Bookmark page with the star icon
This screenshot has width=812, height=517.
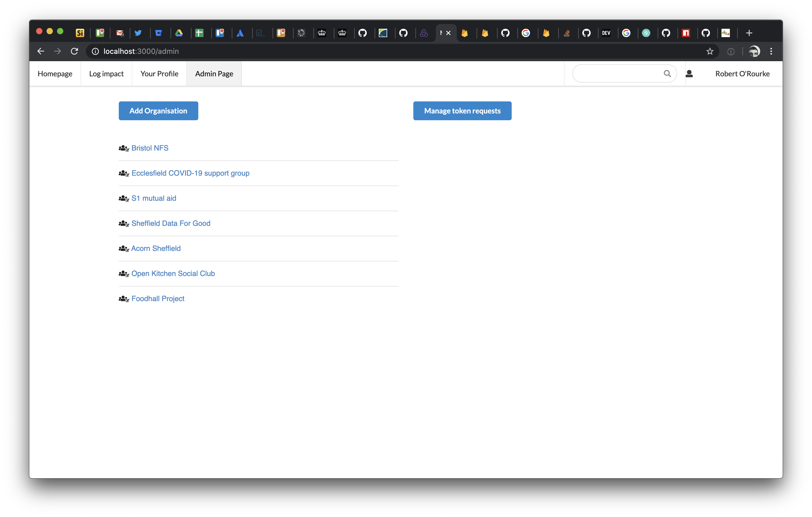pos(710,51)
